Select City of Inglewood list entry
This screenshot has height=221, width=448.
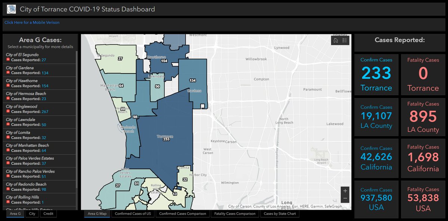click(x=39, y=109)
